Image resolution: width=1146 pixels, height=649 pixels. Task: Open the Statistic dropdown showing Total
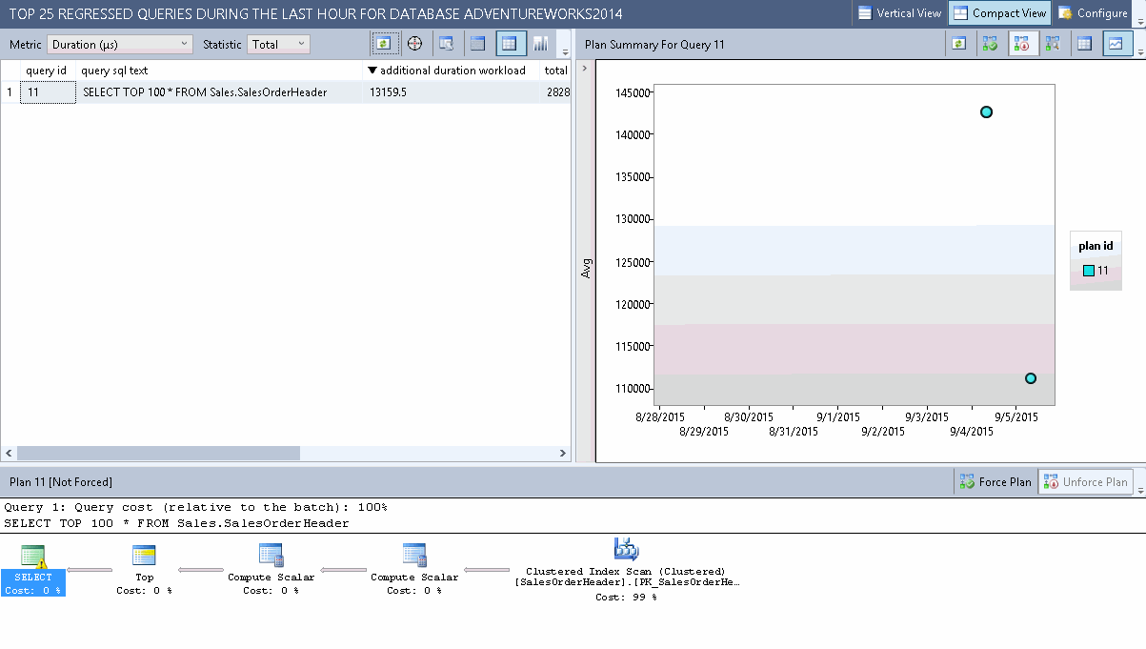coord(276,43)
